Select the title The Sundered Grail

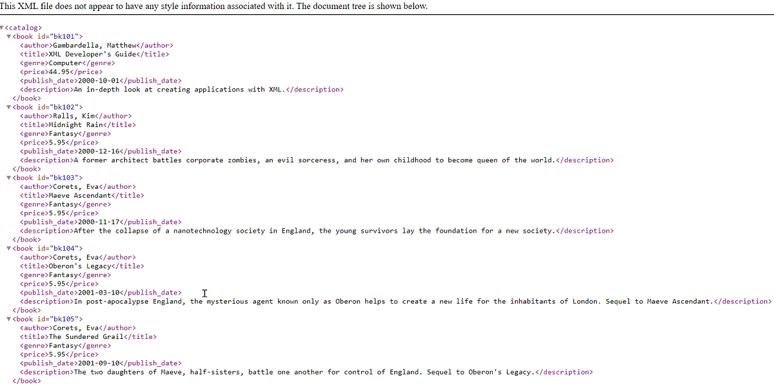click(90, 336)
